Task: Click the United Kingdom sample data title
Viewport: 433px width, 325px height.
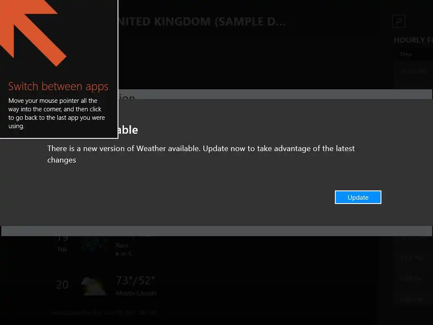Action: tap(202, 22)
